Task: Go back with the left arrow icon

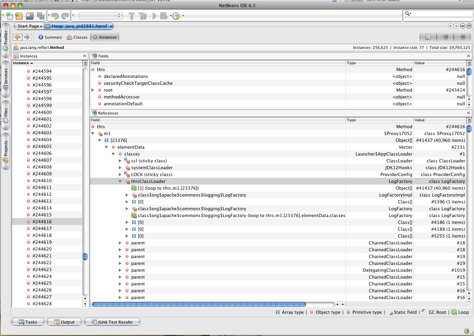Action: point(17,37)
